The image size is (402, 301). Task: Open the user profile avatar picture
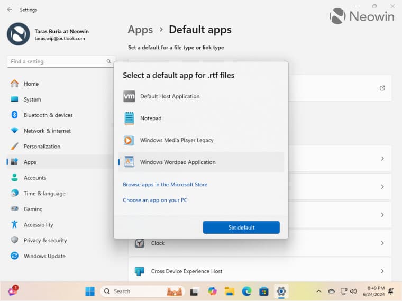point(19,34)
